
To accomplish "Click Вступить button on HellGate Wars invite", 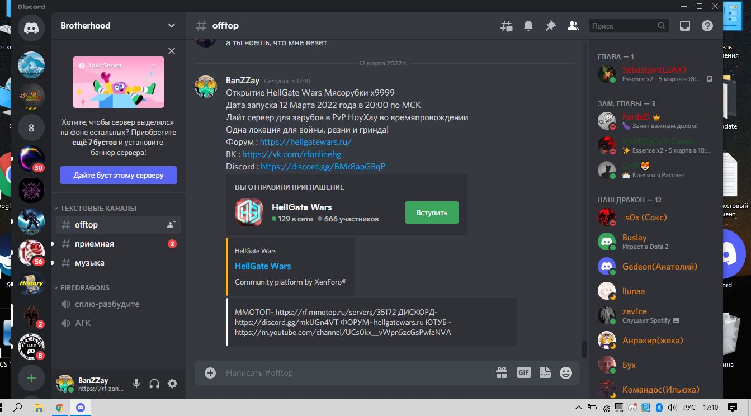I will click(x=432, y=212).
